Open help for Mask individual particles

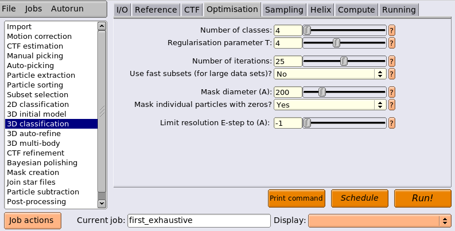(x=392, y=105)
